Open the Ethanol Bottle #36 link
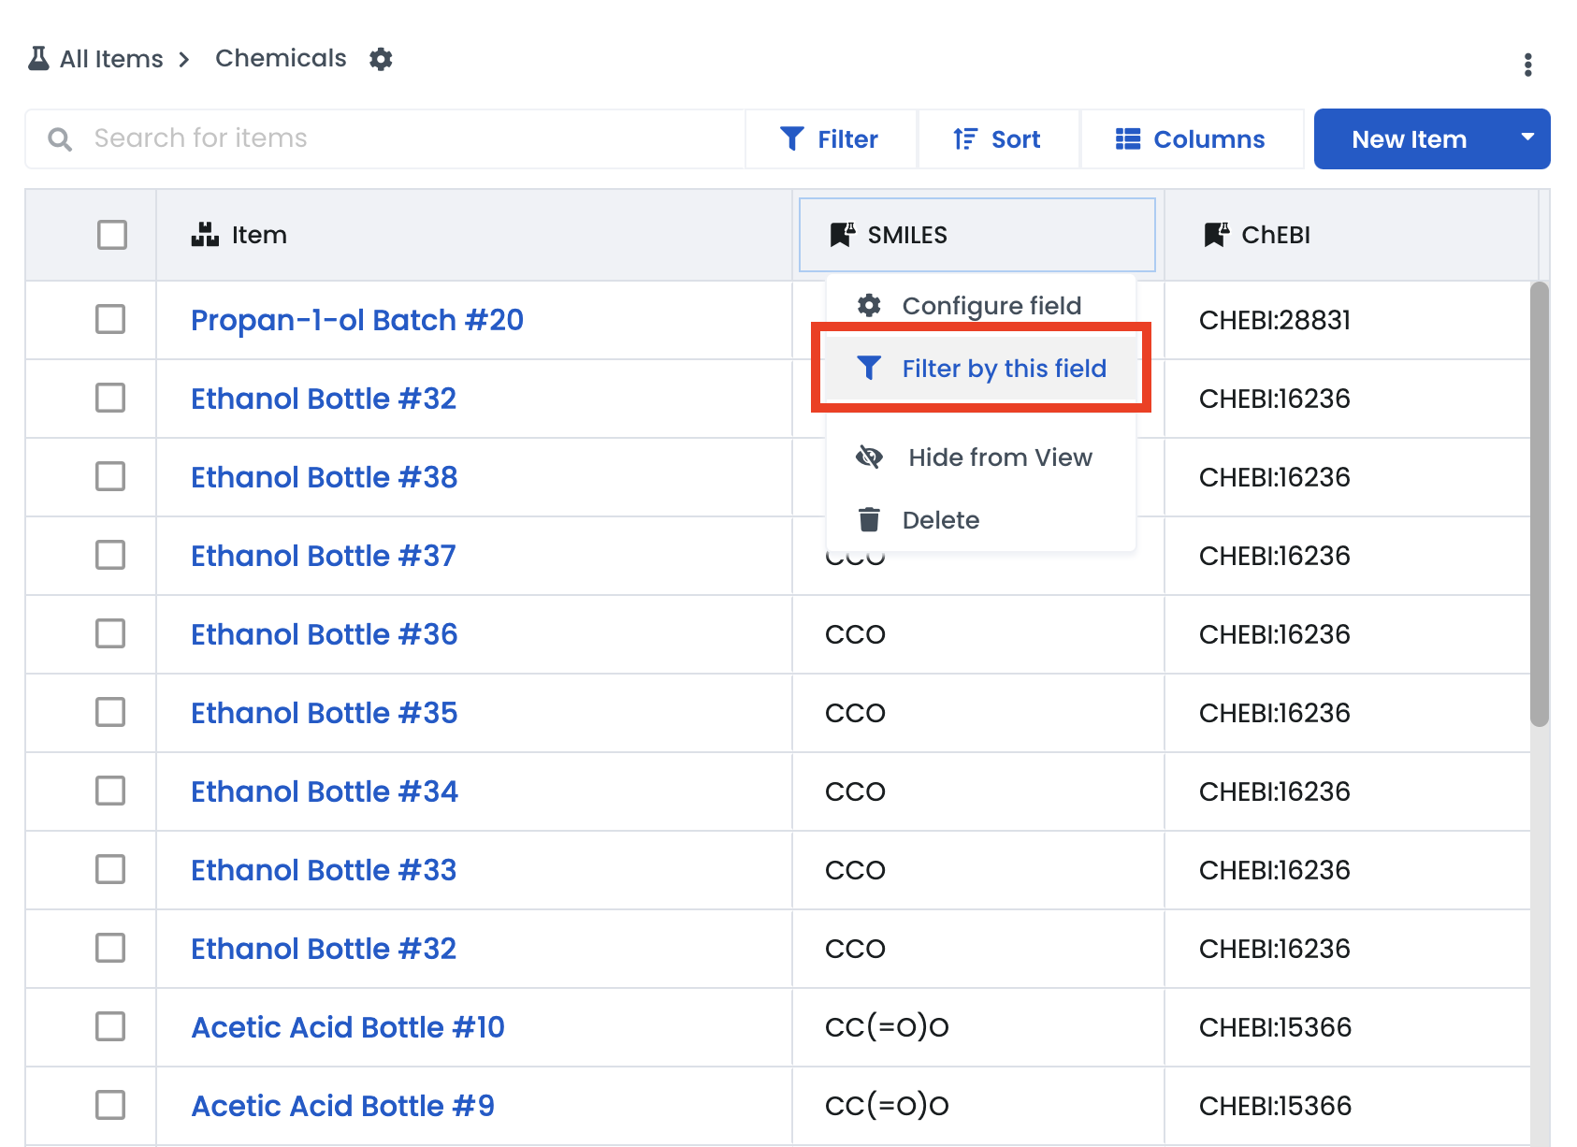Screen dimensions: 1577x1147 coord(325,634)
